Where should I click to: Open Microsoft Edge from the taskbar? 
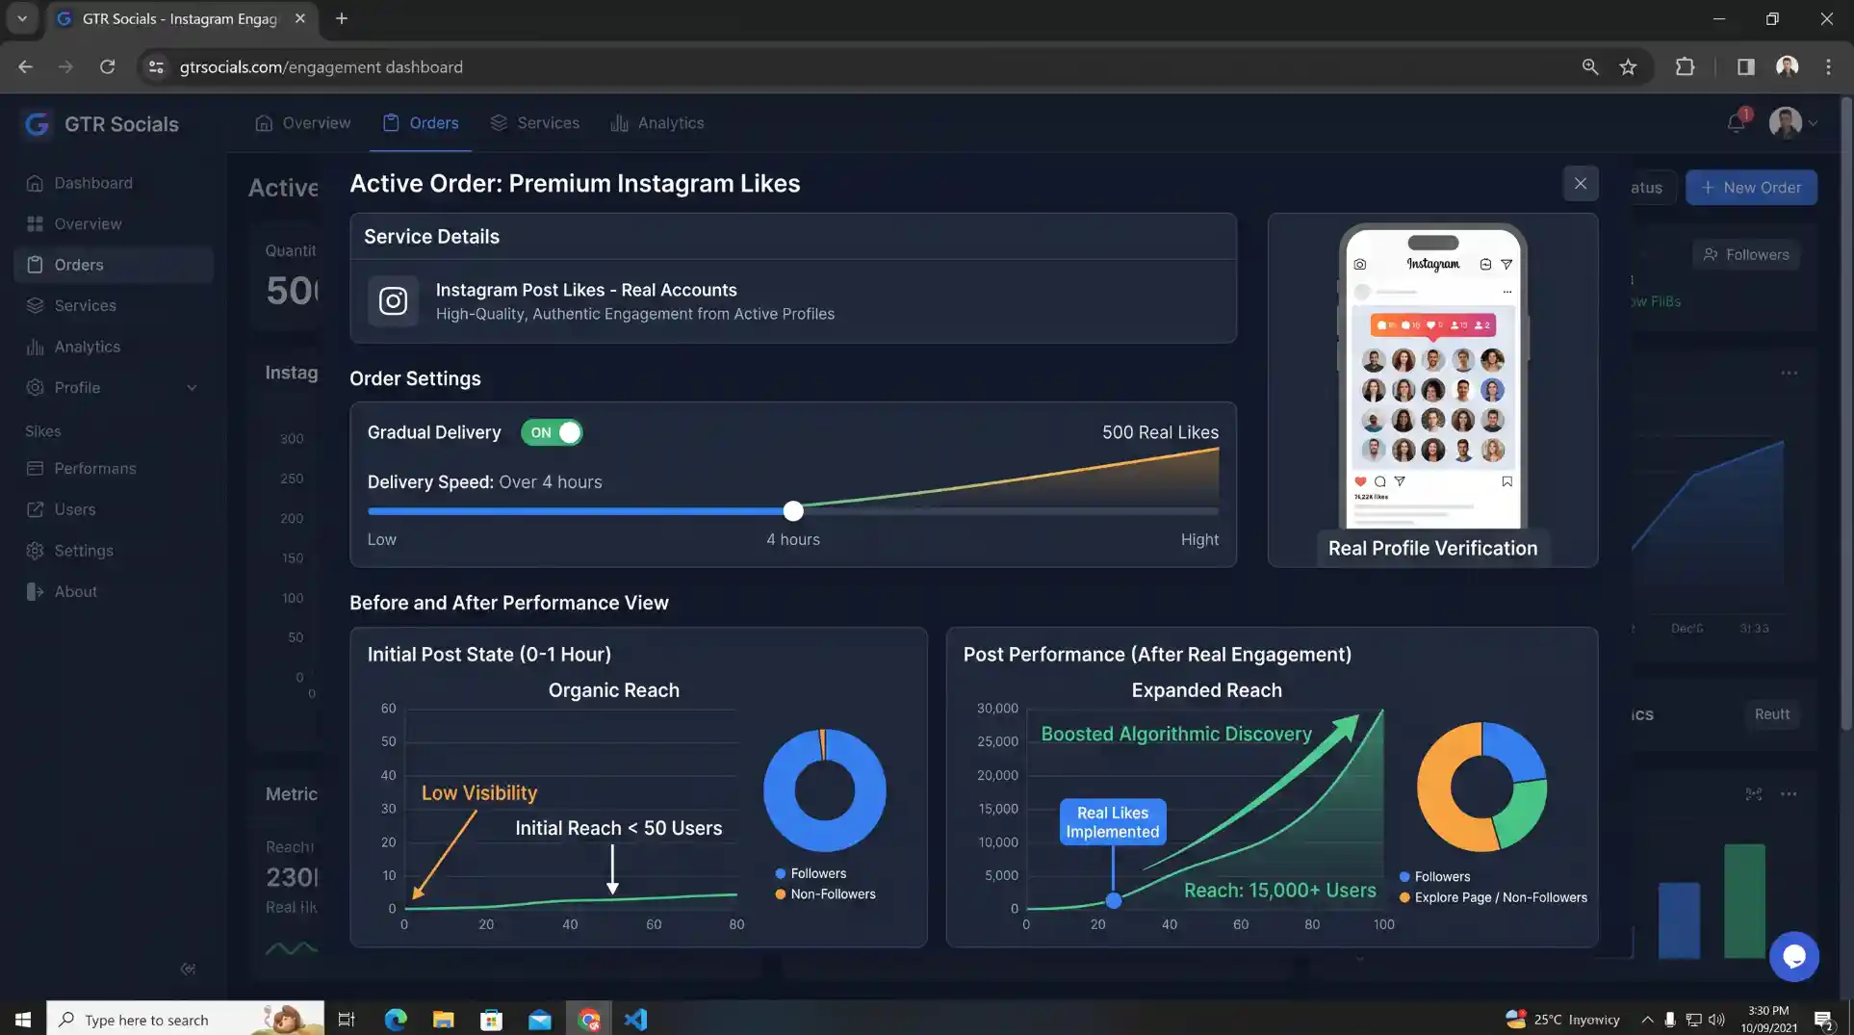click(396, 1019)
